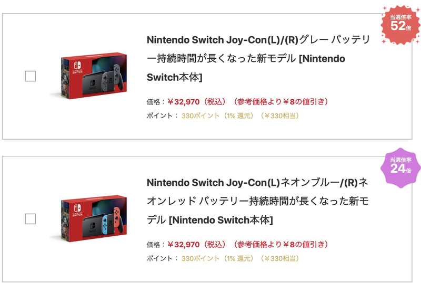Click the (税込) label beside neon Switch price

214,245
